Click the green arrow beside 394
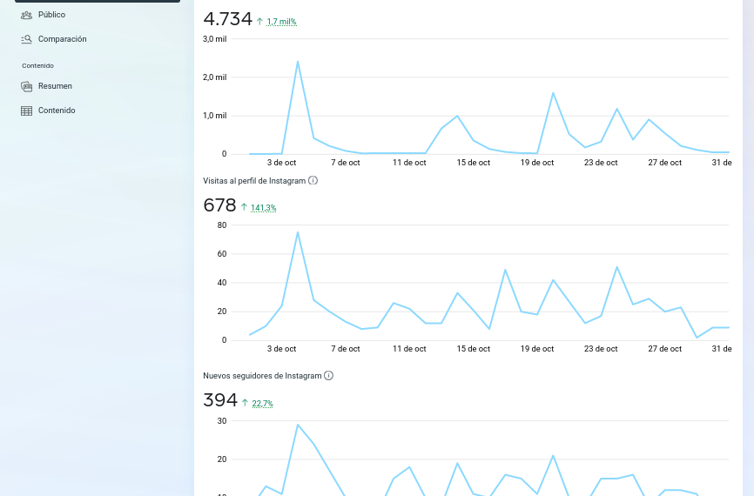Screen dimensions: 754x496 tap(245, 403)
